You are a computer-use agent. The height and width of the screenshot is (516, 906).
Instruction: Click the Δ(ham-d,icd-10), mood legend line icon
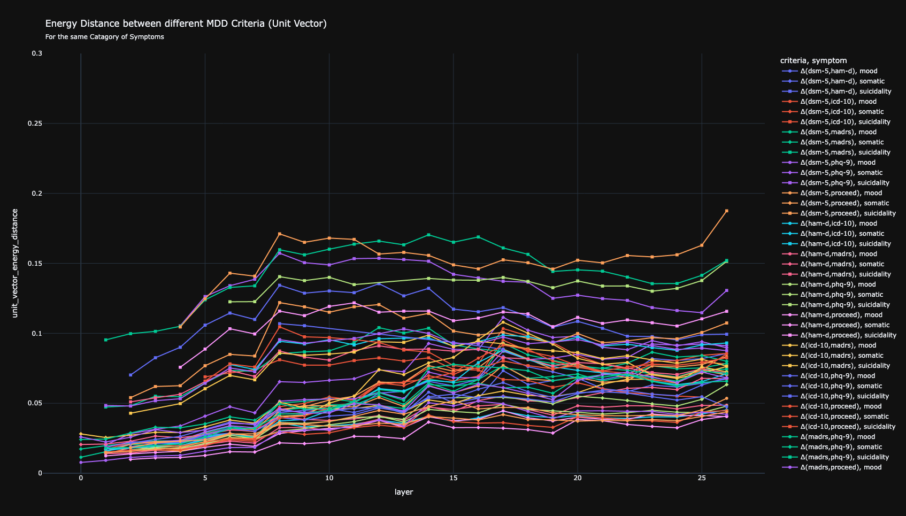789,224
